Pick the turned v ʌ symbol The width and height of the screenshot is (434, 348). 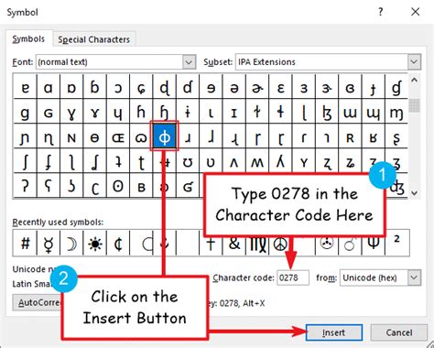(x=234, y=162)
